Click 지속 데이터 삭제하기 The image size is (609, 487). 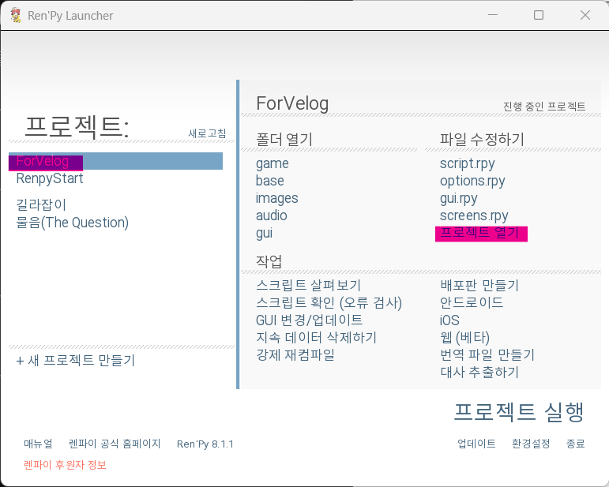coord(316,337)
